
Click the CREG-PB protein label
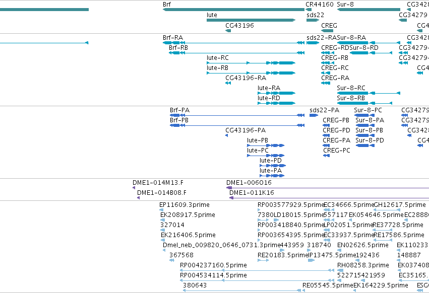(x=336, y=120)
